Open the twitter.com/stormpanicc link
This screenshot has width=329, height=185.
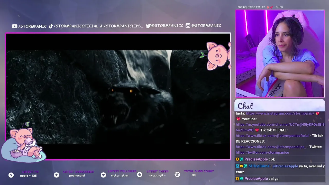click(x=262, y=152)
